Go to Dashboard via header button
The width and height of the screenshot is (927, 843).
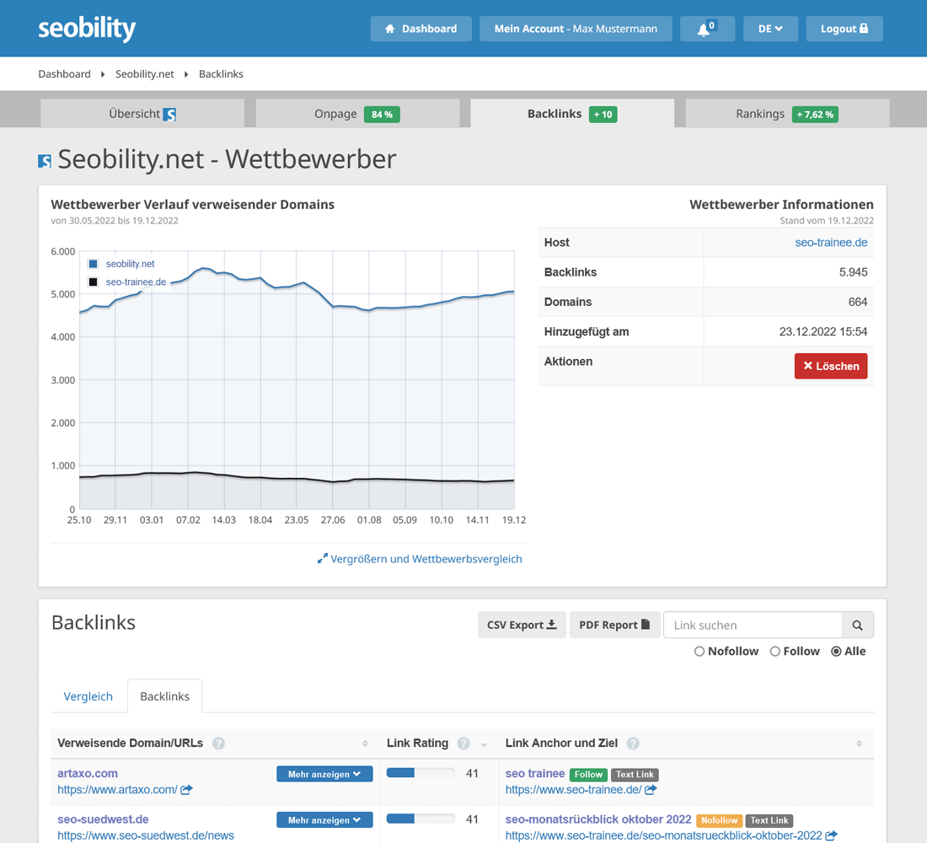click(x=421, y=29)
